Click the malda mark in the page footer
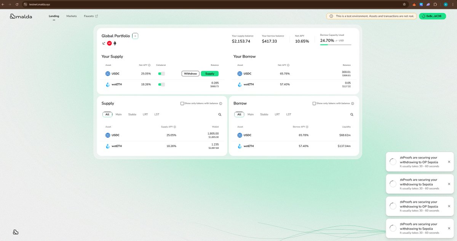457x241 pixels. 16,232
